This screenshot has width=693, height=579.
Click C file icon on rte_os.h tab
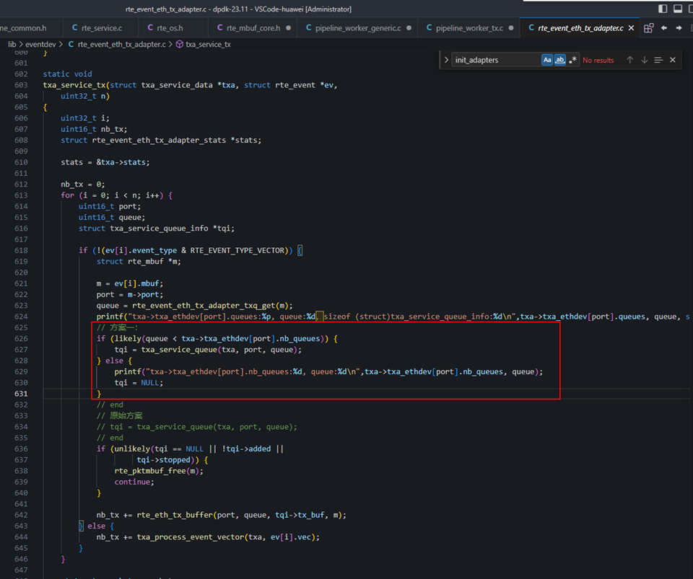(x=150, y=28)
